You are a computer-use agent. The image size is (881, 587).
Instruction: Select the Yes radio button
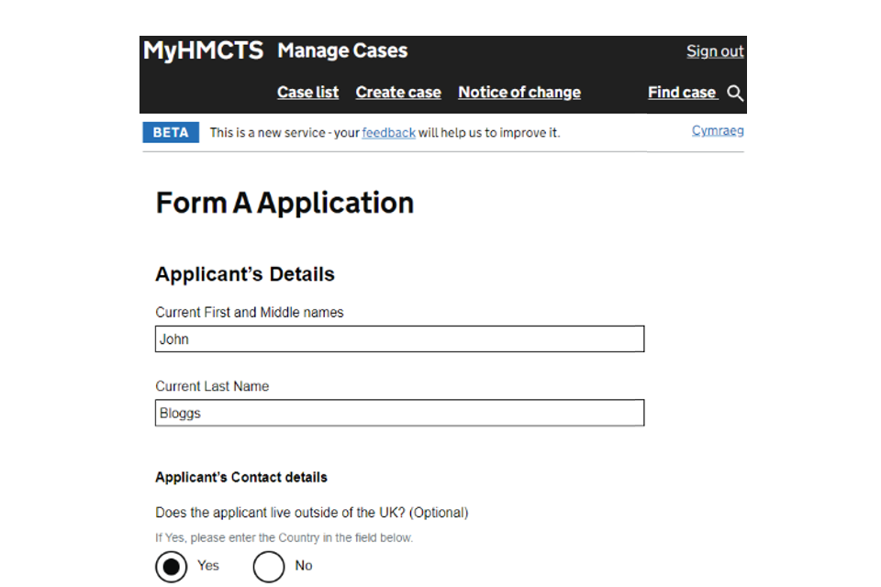(171, 566)
